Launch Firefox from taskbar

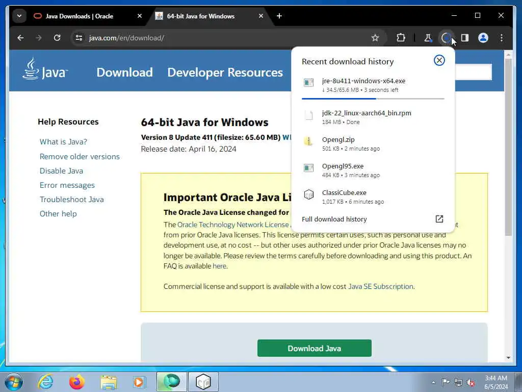coord(76,382)
